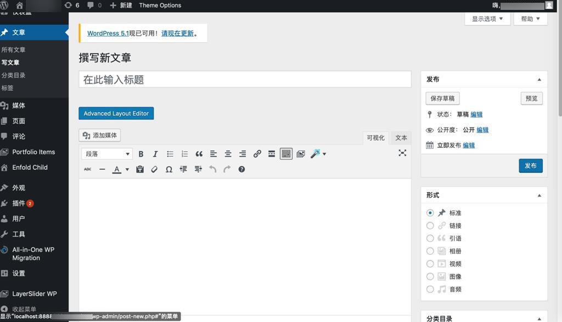Screen dimensions: 562x322
Task: Align text right
Action: click(243, 154)
